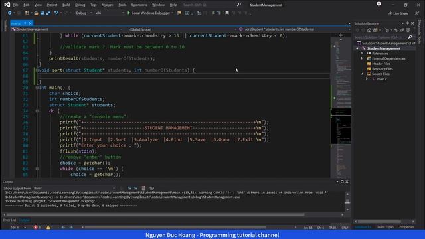Screen dimensions: 425x239
Task: Open the Extensions menu
Action: (139, 5)
